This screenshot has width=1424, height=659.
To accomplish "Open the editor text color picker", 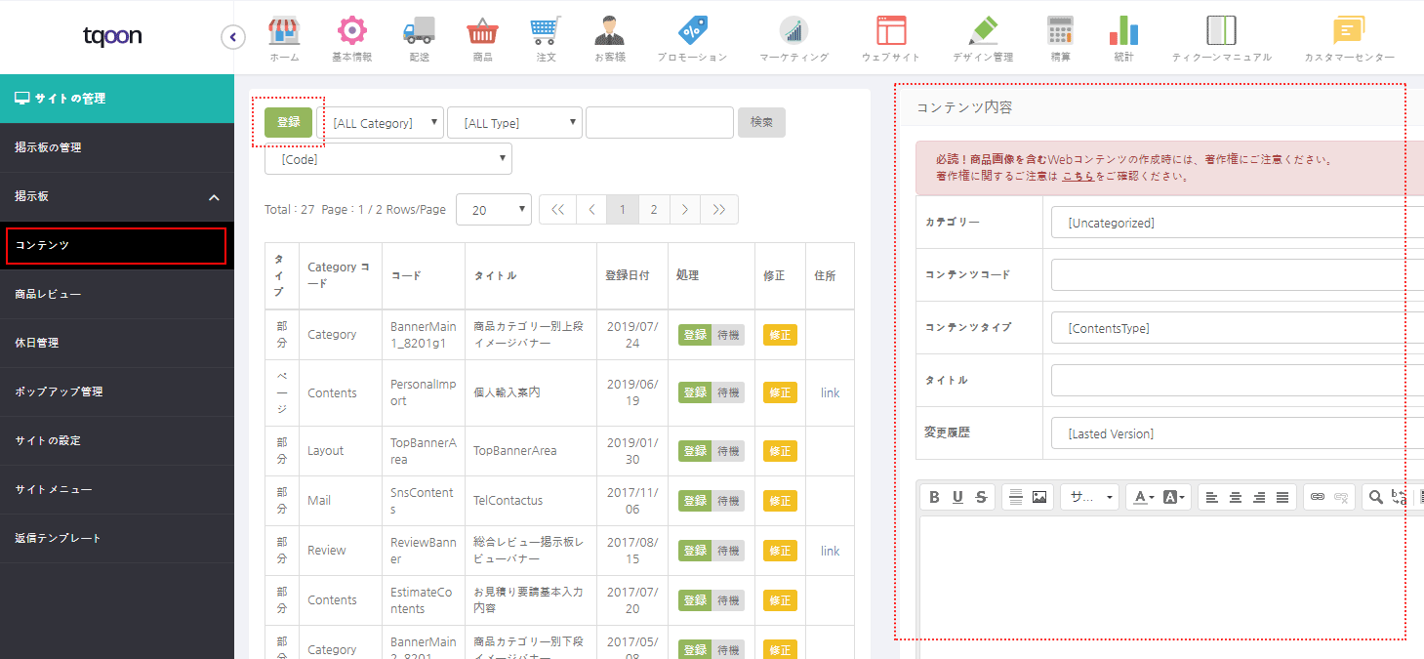I will [1140, 497].
